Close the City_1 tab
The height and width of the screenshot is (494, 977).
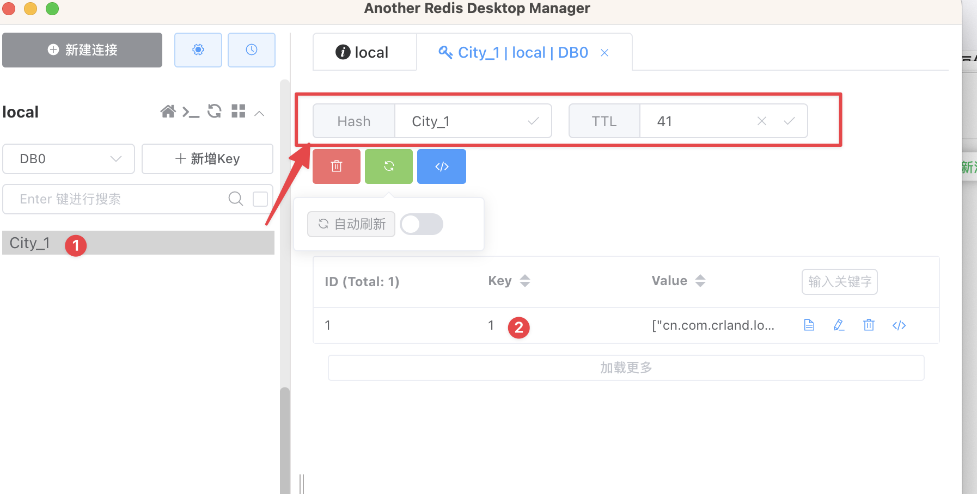(x=604, y=53)
